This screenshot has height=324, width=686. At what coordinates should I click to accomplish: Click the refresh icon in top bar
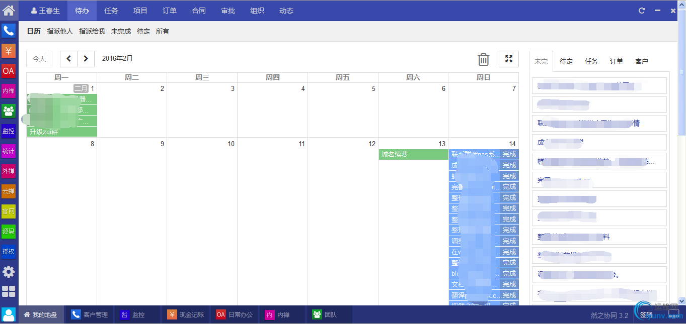(642, 11)
